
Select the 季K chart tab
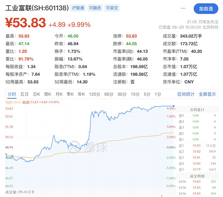click(70, 94)
